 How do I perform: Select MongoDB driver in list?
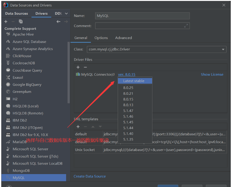21,170
